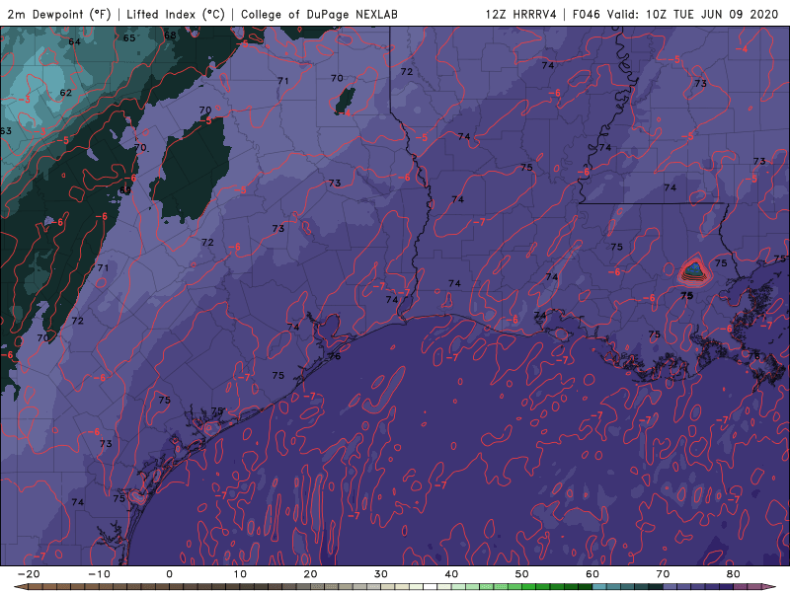This screenshot has width=790, height=592.
Task: Click the "12Z HRRRV4" model run label
Action: tap(521, 14)
